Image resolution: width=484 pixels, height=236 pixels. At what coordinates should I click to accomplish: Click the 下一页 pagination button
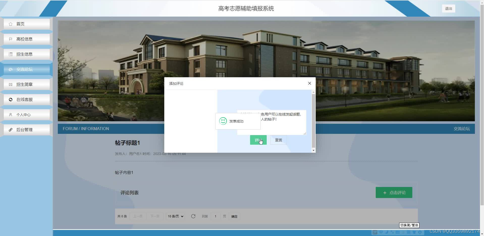(155, 216)
